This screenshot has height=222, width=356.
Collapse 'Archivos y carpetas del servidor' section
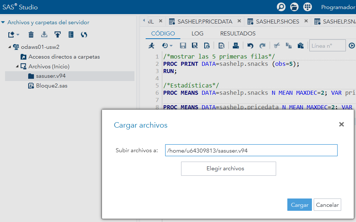pyautogui.click(x=3, y=22)
